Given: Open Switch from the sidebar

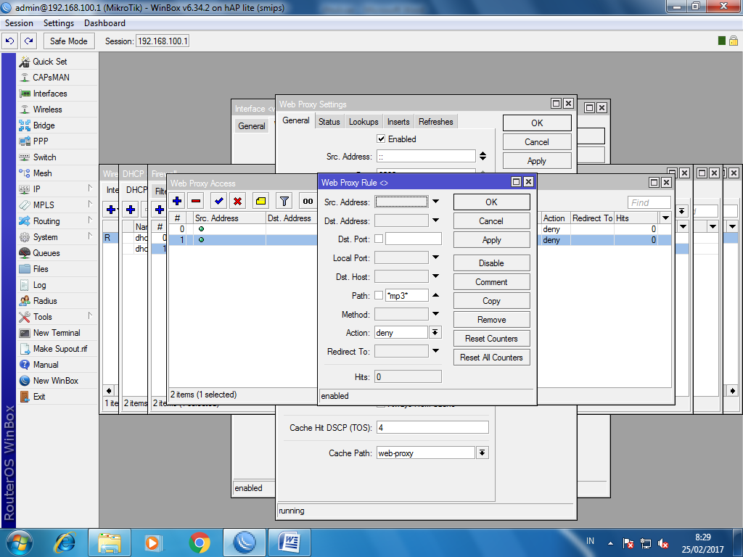Looking at the screenshot, I should pyautogui.click(x=44, y=157).
